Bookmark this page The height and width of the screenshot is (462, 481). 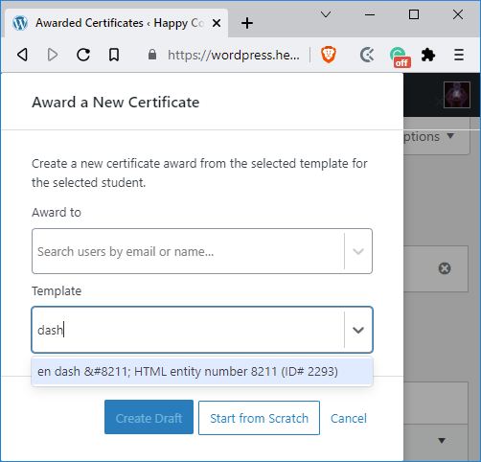tap(114, 55)
